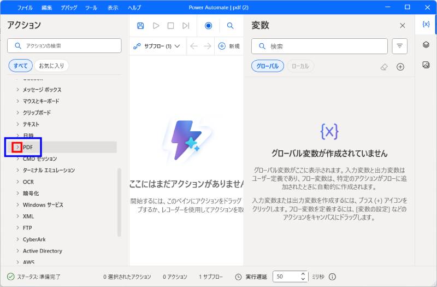Create a new subflow with 新規
The height and width of the screenshot is (287, 437).
coord(229,46)
